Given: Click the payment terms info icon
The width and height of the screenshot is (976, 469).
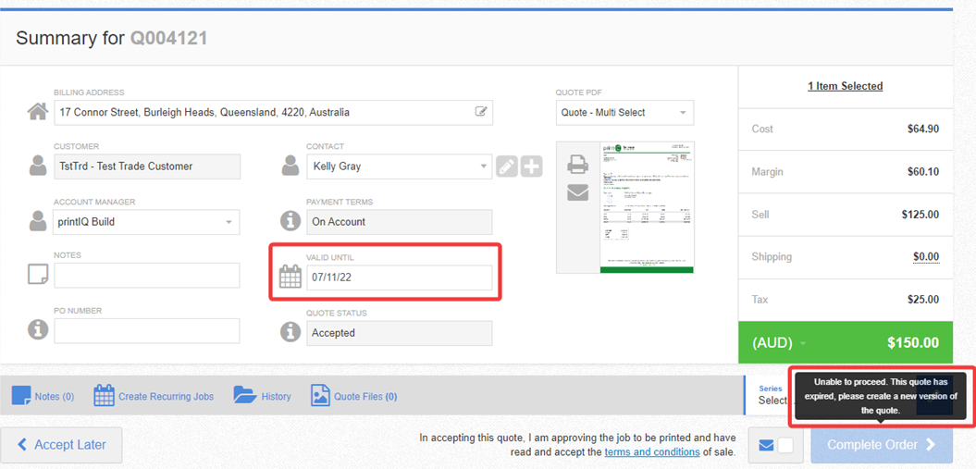Looking at the screenshot, I should point(290,221).
